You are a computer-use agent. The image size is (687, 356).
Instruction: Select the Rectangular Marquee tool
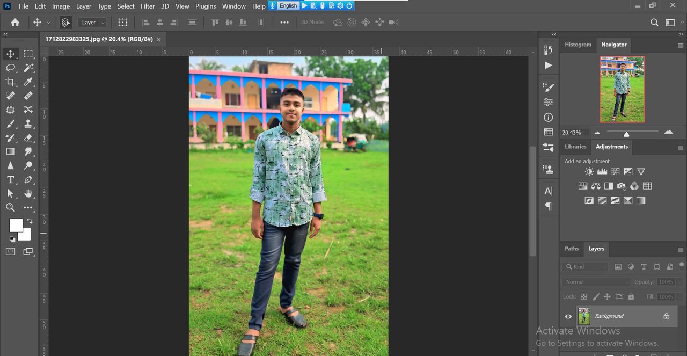coord(28,54)
